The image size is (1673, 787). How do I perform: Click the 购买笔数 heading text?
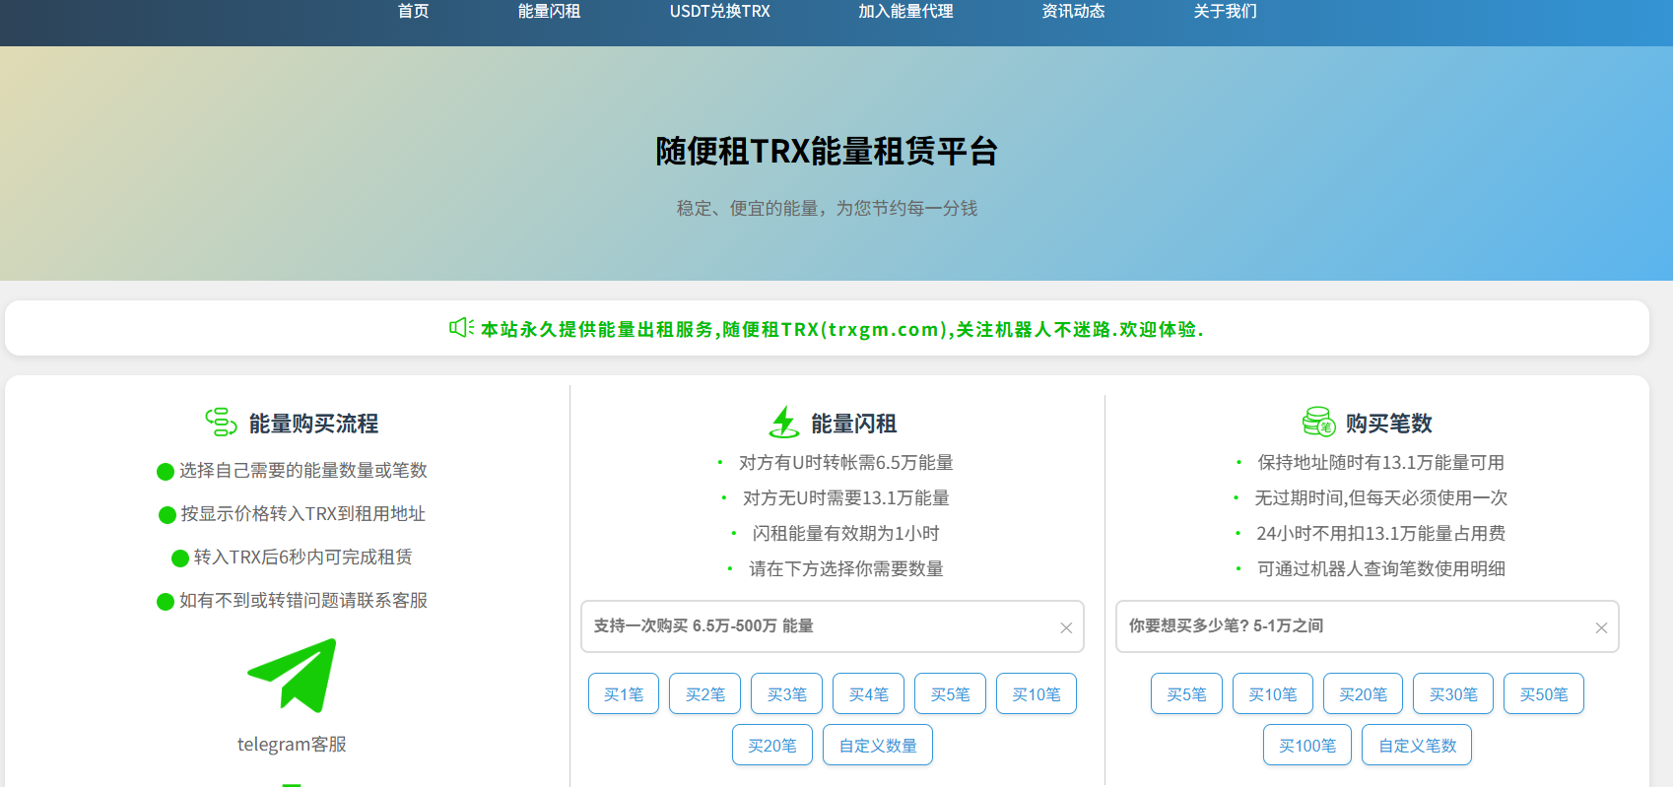[1389, 424]
